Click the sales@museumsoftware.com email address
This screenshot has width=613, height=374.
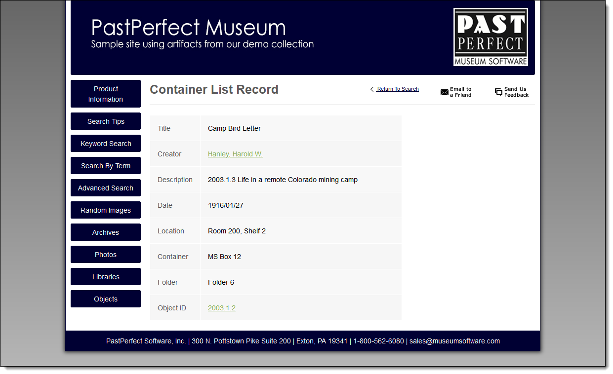(454, 341)
